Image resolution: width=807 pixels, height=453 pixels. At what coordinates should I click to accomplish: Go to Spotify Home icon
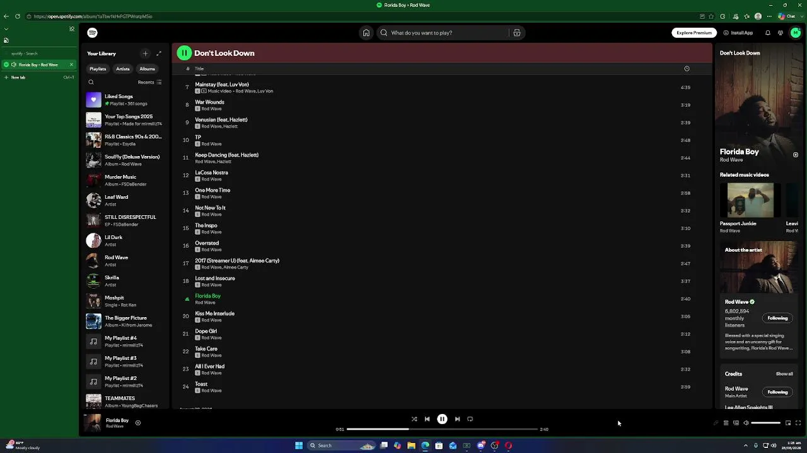366,33
